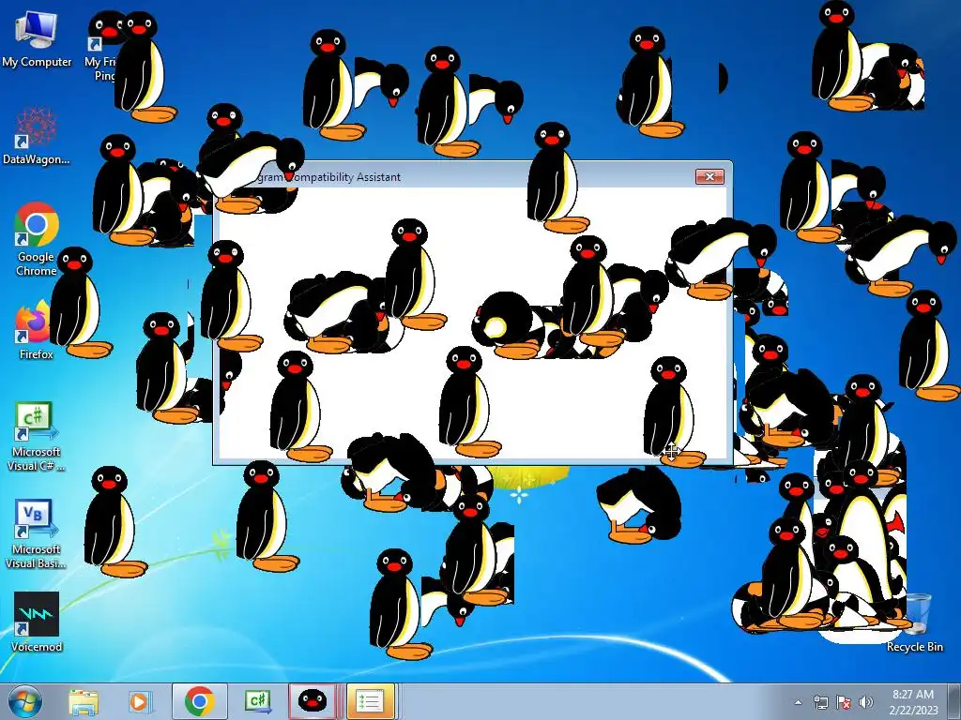The image size is (961, 720).
Task: Switch to the Pingu app in the taskbar
Action: 313,701
